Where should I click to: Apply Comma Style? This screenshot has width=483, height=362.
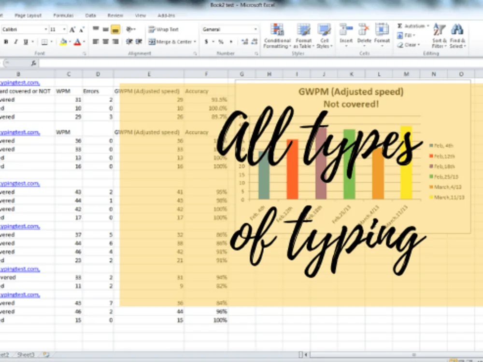tap(231, 42)
